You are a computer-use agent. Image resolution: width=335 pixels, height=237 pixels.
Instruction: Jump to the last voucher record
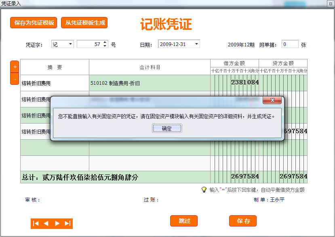tap(67, 223)
